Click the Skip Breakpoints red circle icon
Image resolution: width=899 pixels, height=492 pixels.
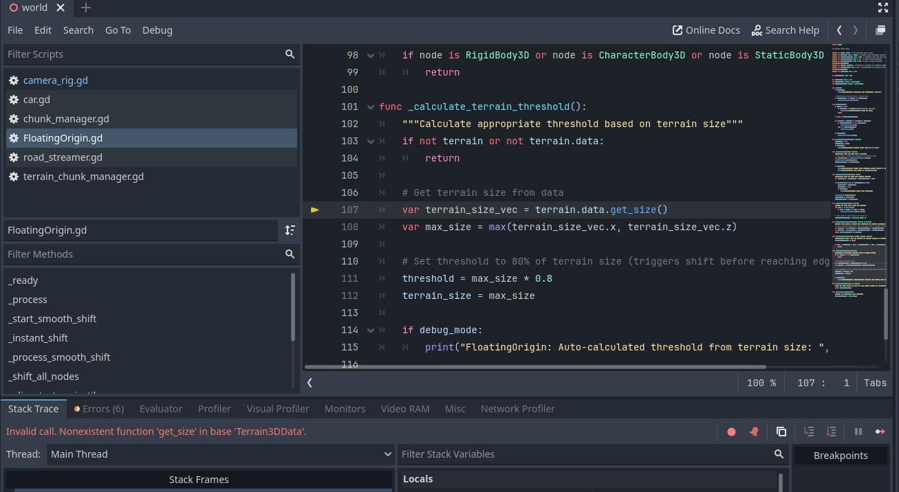pos(731,432)
